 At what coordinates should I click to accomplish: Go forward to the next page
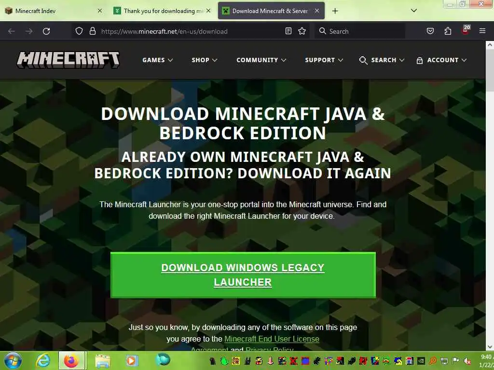[29, 31]
